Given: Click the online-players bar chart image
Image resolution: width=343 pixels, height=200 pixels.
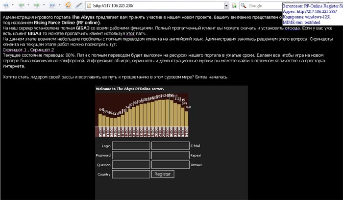Looking at the screenshot, I should (x=142, y=115).
